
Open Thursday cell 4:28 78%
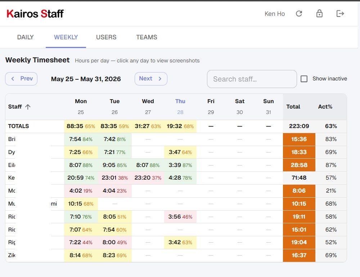pyautogui.click(x=180, y=178)
